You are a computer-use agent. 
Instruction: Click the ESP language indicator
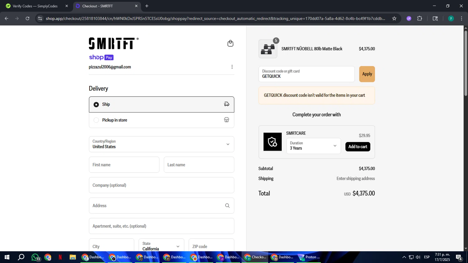click(427, 257)
